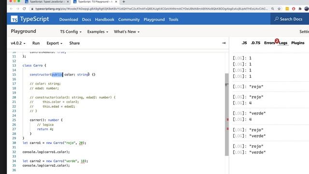Click the yellow extension icon
The height and width of the screenshot is (174, 309).
click(x=287, y=9)
